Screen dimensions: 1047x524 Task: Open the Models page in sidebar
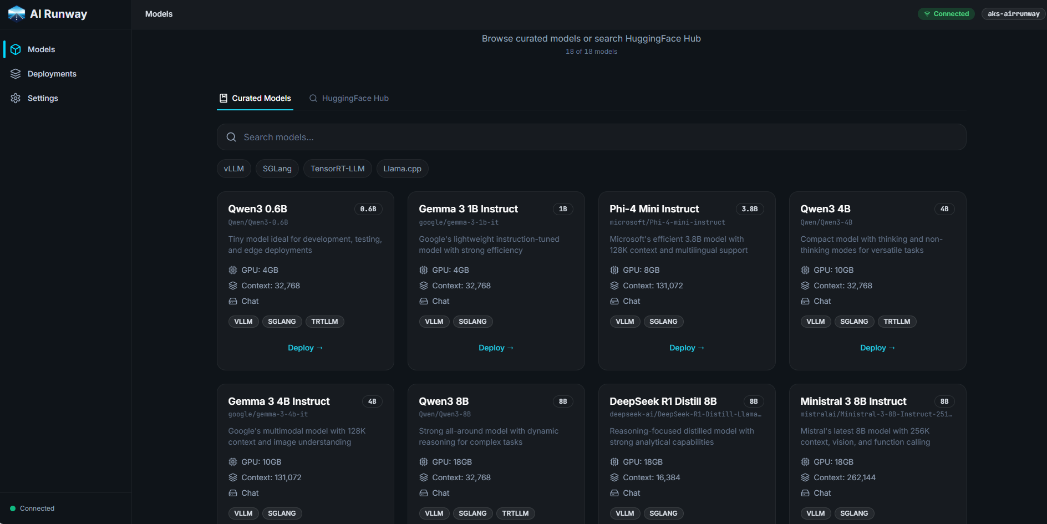click(x=65, y=49)
